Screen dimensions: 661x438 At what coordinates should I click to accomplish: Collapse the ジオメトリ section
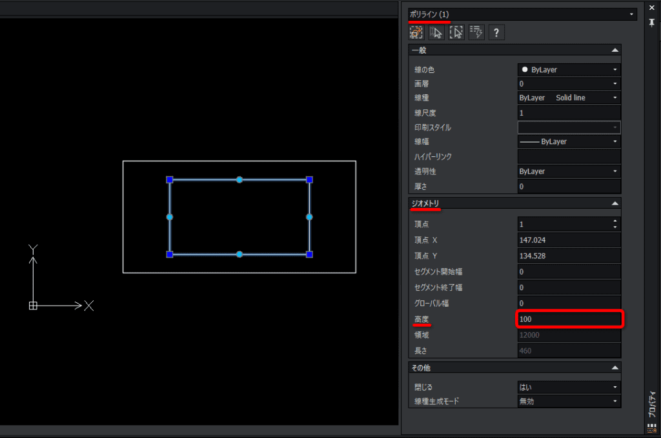click(615, 203)
